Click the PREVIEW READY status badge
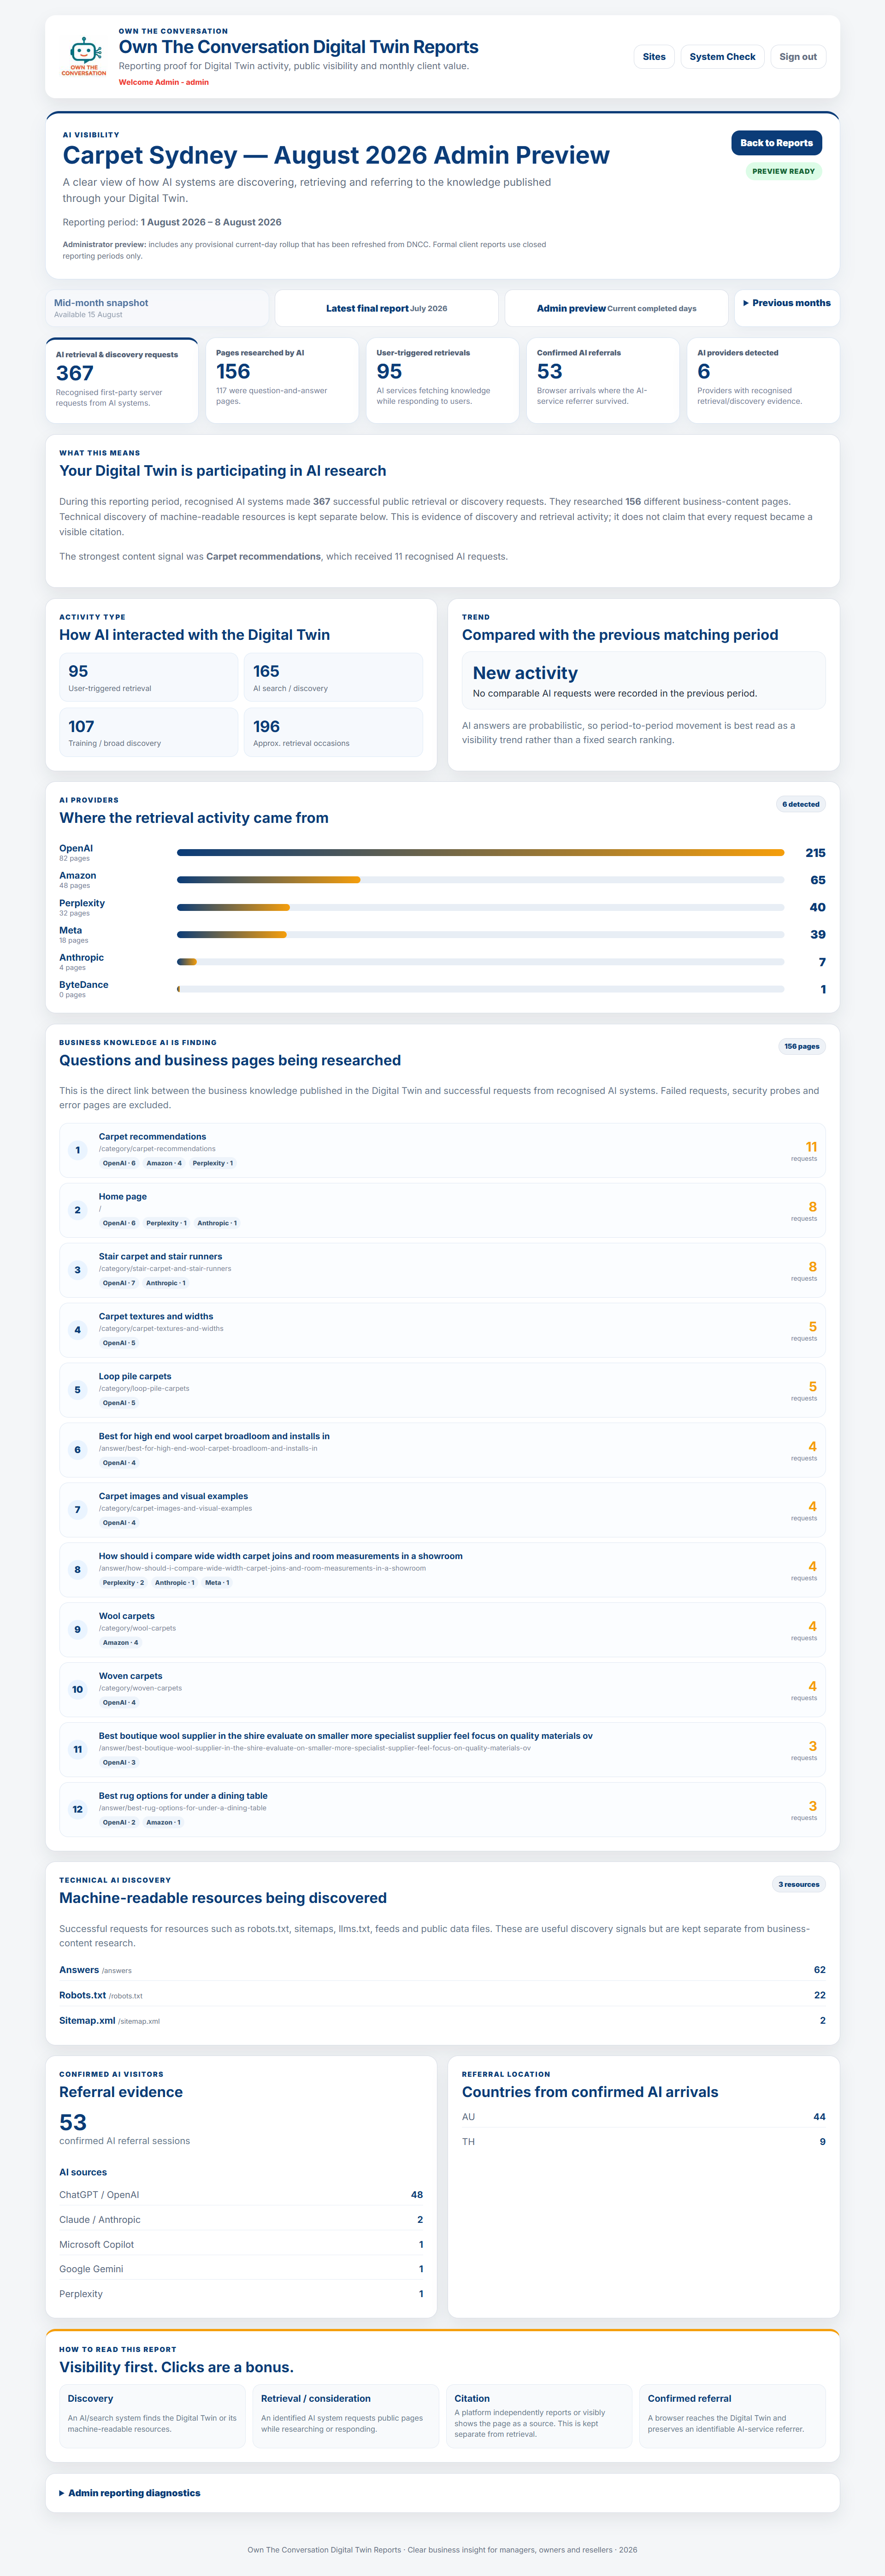The height and width of the screenshot is (2576, 885). point(784,171)
